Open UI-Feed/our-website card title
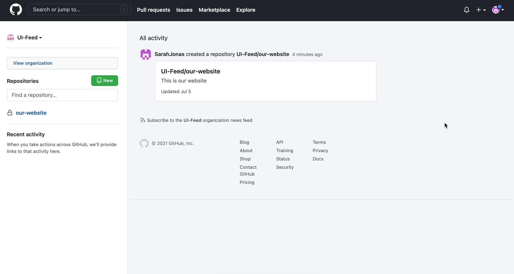 [191, 71]
